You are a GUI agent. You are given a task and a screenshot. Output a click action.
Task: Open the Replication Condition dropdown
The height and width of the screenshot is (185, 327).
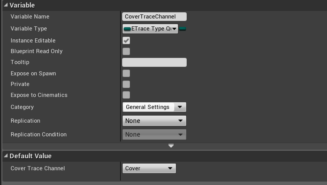click(x=154, y=135)
